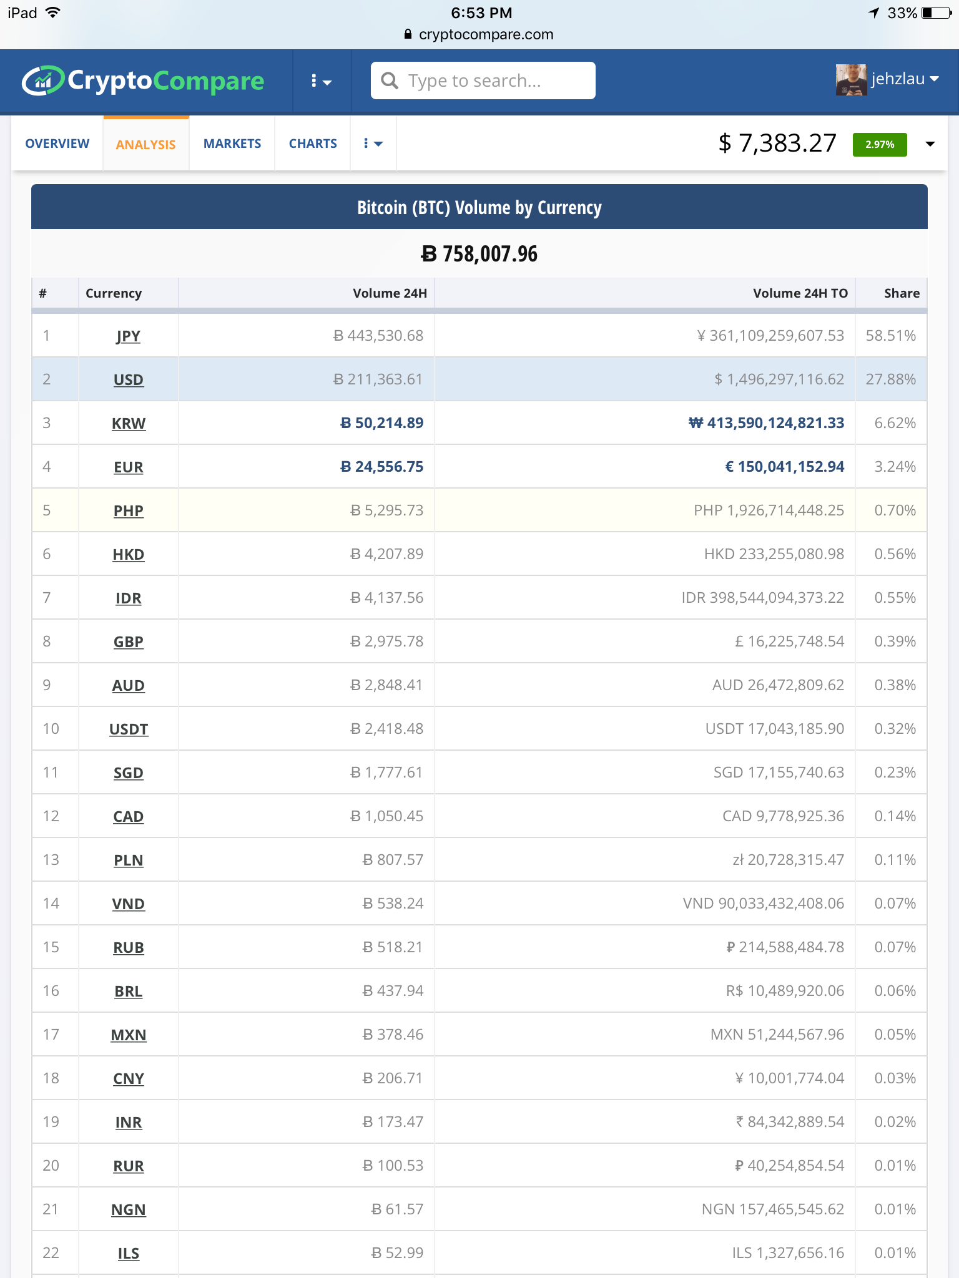Expand the more tabs three-dot menu
Viewport: 959px width, 1278px height.
[373, 144]
